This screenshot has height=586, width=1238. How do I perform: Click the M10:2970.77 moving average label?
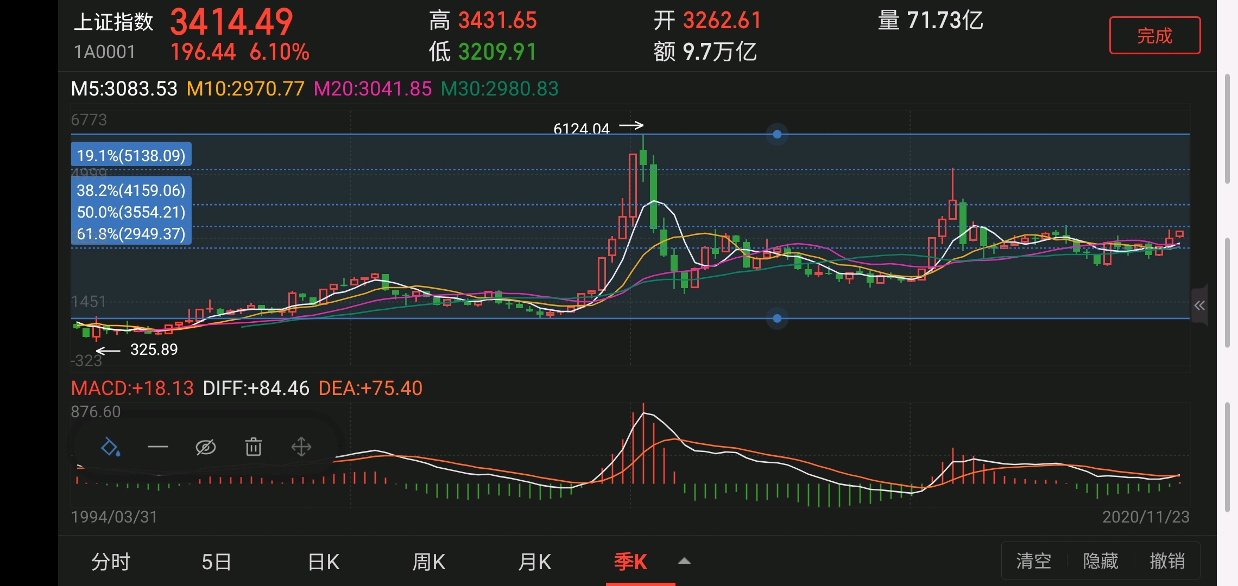click(245, 88)
